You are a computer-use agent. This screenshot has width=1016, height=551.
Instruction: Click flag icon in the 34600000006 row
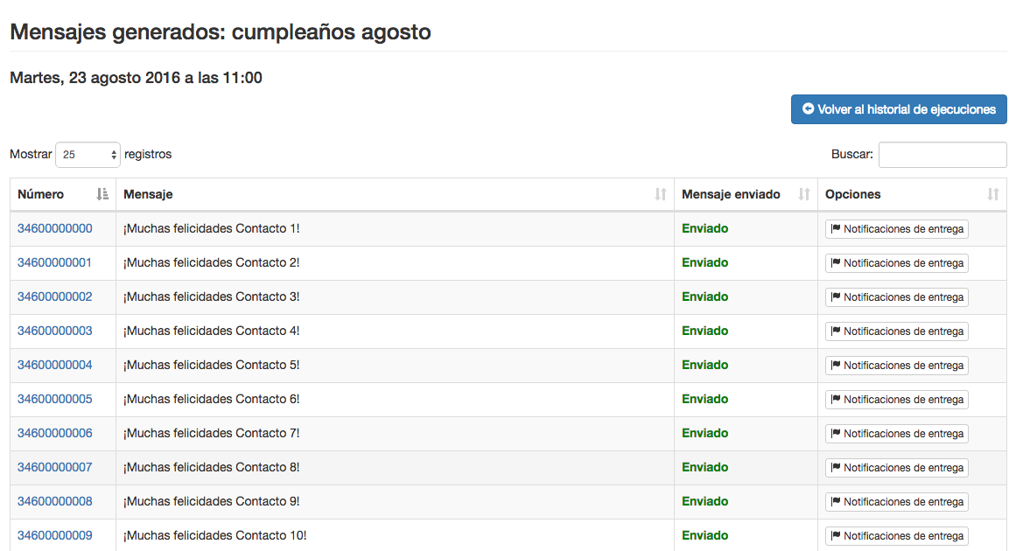coord(836,434)
